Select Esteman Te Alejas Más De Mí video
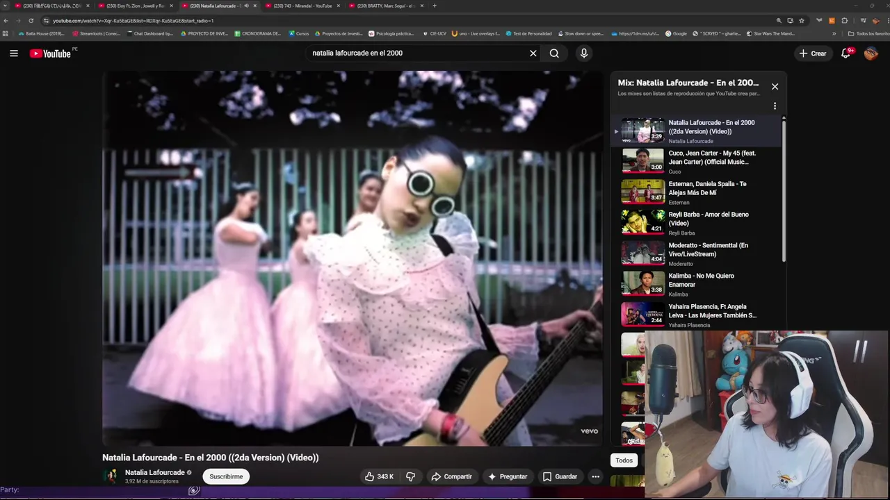Image resolution: width=890 pixels, height=500 pixels. pos(696,192)
